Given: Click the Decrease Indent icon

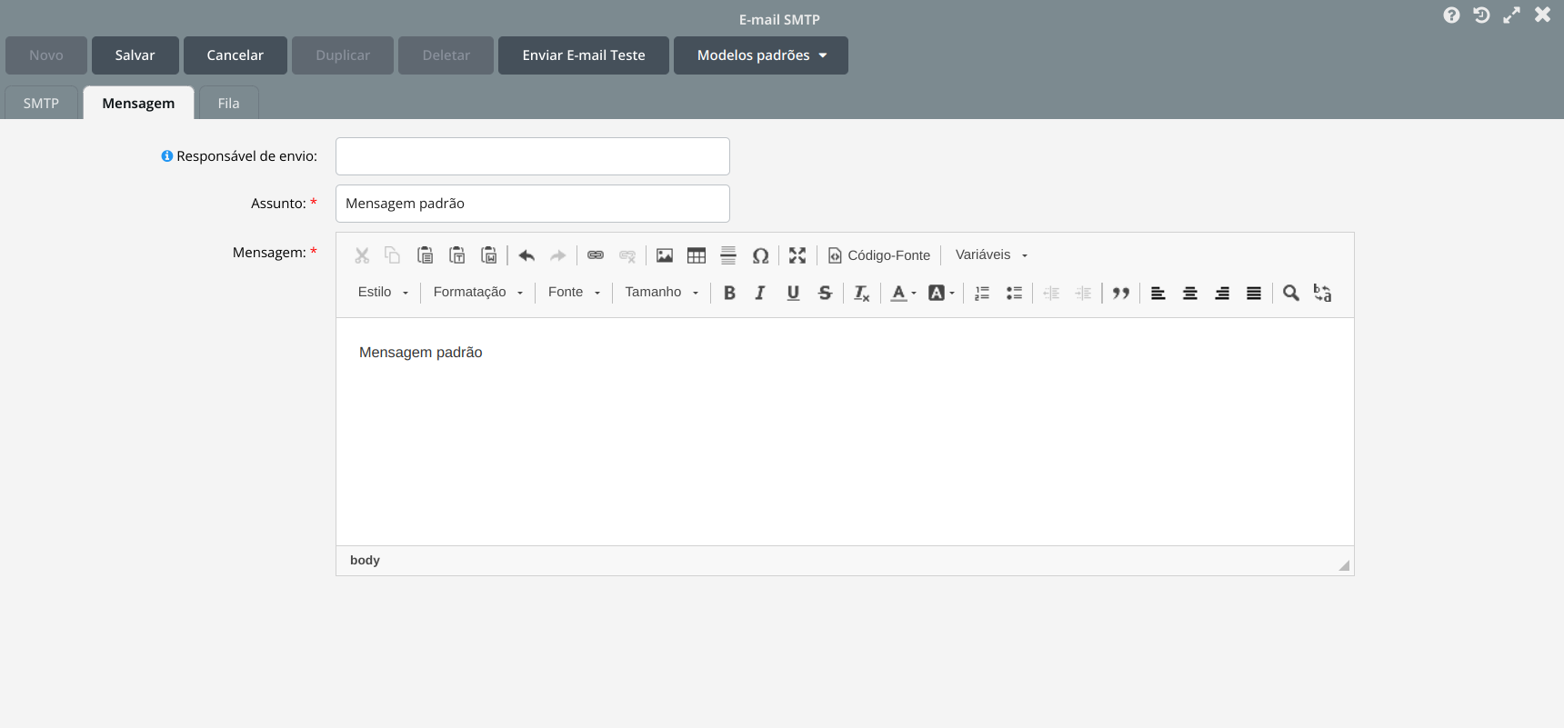Looking at the screenshot, I should pos(1051,293).
